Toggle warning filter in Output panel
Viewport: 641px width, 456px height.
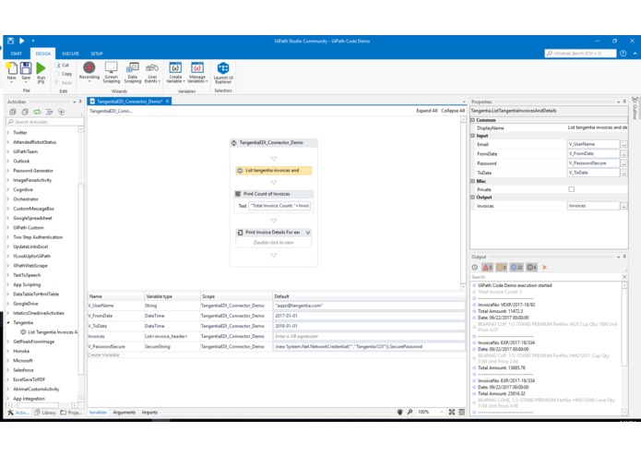point(502,267)
